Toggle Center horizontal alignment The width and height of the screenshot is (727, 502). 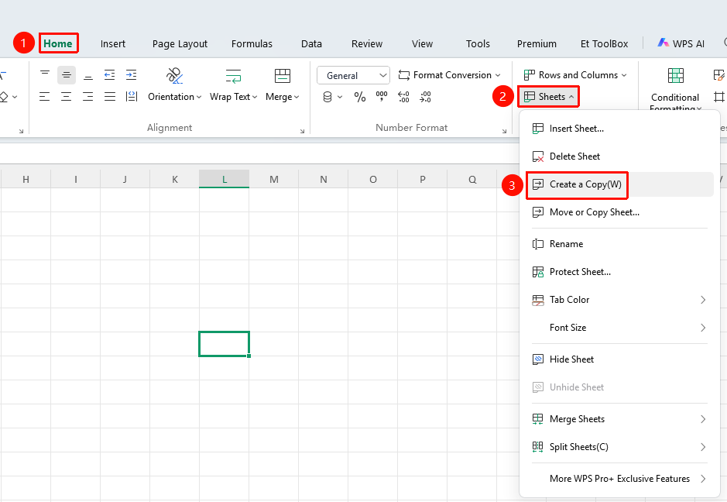(67, 97)
